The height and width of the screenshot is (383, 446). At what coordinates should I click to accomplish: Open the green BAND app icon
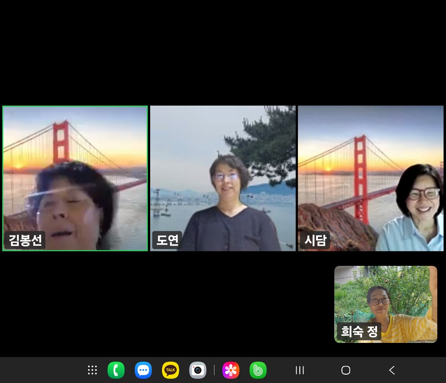(258, 370)
